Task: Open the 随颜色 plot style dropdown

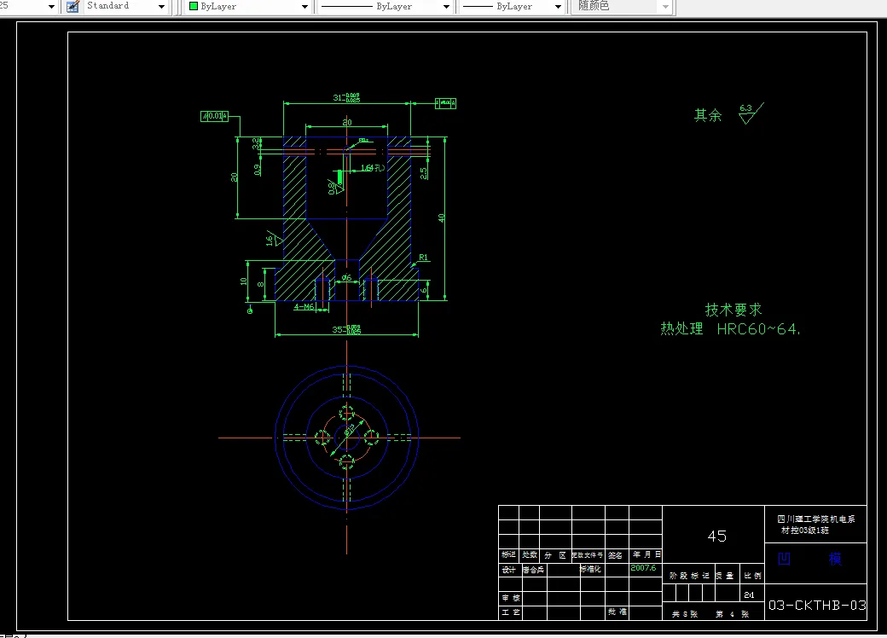Action: click(666, 7)
